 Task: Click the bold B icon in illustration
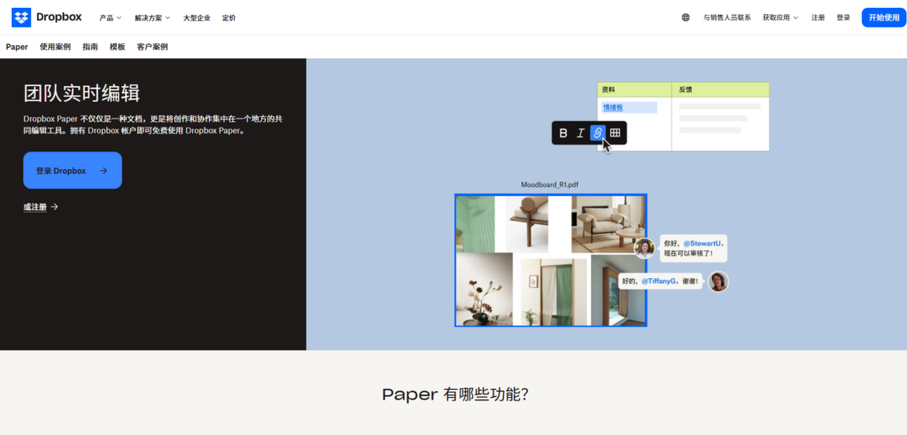[x=562, y=133]
